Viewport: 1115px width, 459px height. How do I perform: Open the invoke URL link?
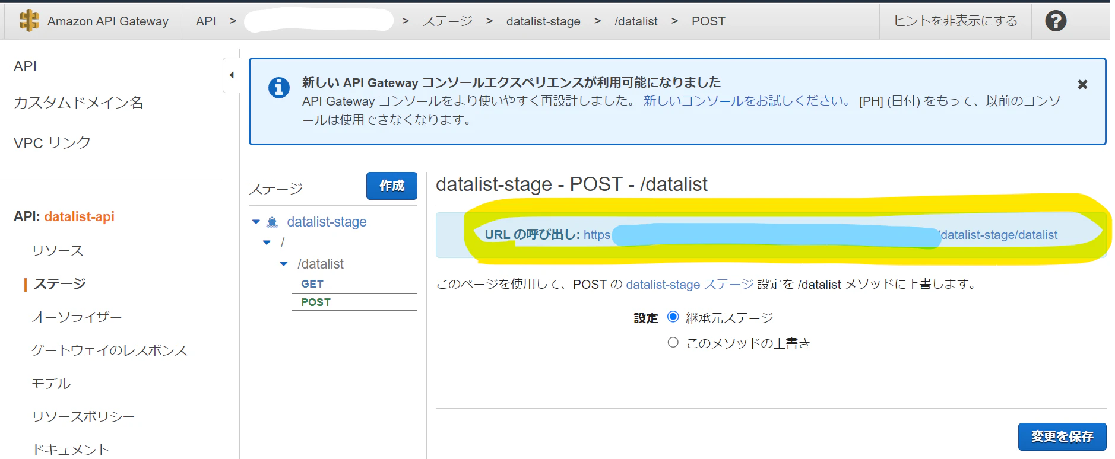(x=821, y=235)
